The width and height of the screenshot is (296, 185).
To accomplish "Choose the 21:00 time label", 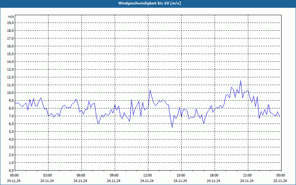I will [x=247, y=175].
